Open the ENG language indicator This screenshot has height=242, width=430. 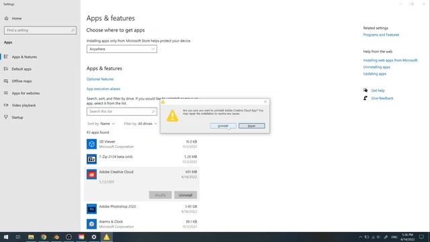394,237
